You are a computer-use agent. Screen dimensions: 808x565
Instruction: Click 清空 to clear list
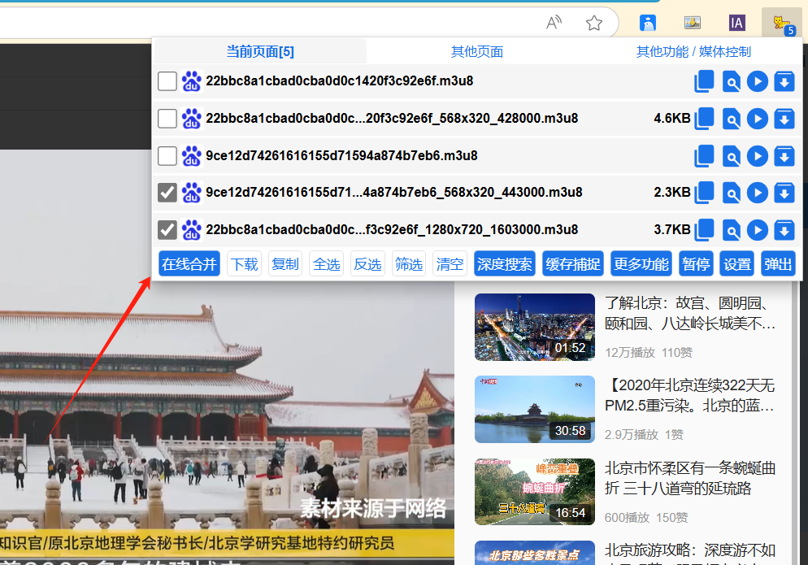point(450,264)
